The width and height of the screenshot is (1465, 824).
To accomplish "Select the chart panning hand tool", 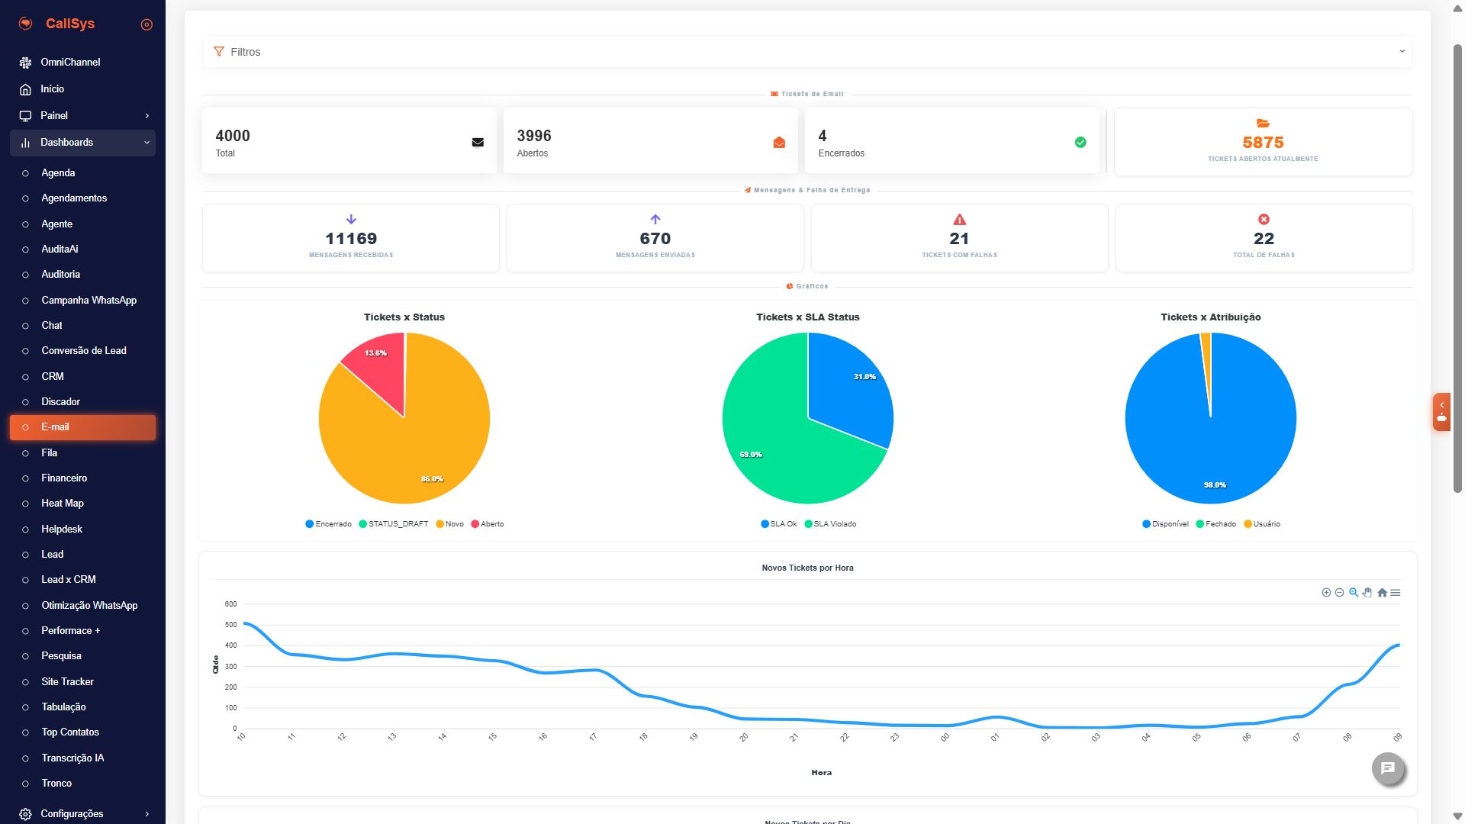I will (x=1367, y=593).
